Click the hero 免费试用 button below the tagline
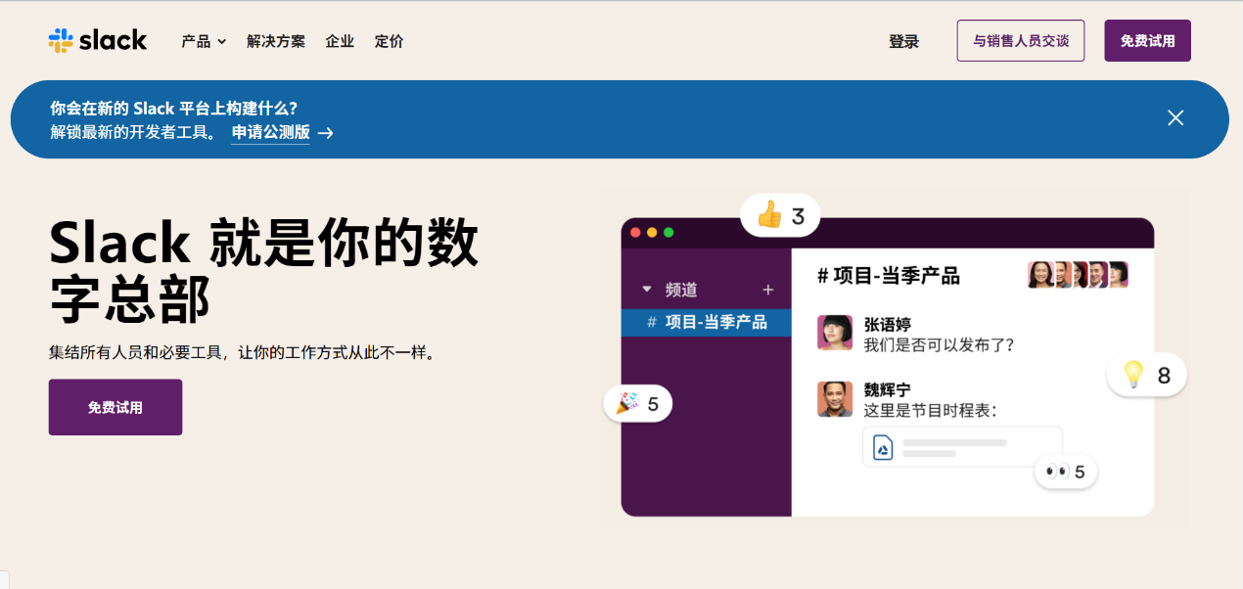The width and height of the screenshot is (1243, 589). 115,407
